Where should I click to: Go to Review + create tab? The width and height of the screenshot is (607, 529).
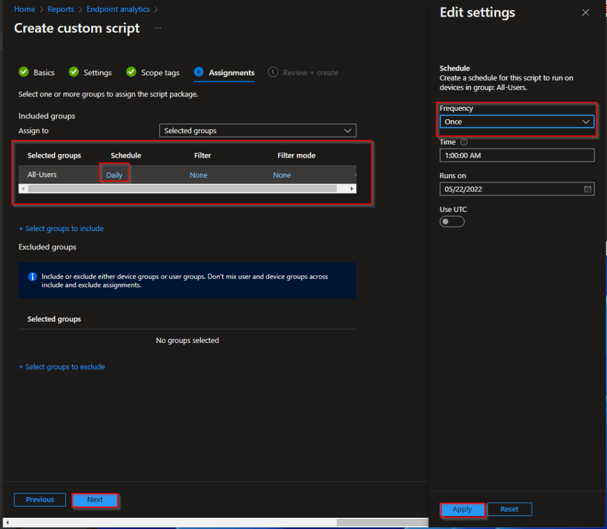(310, 72)
